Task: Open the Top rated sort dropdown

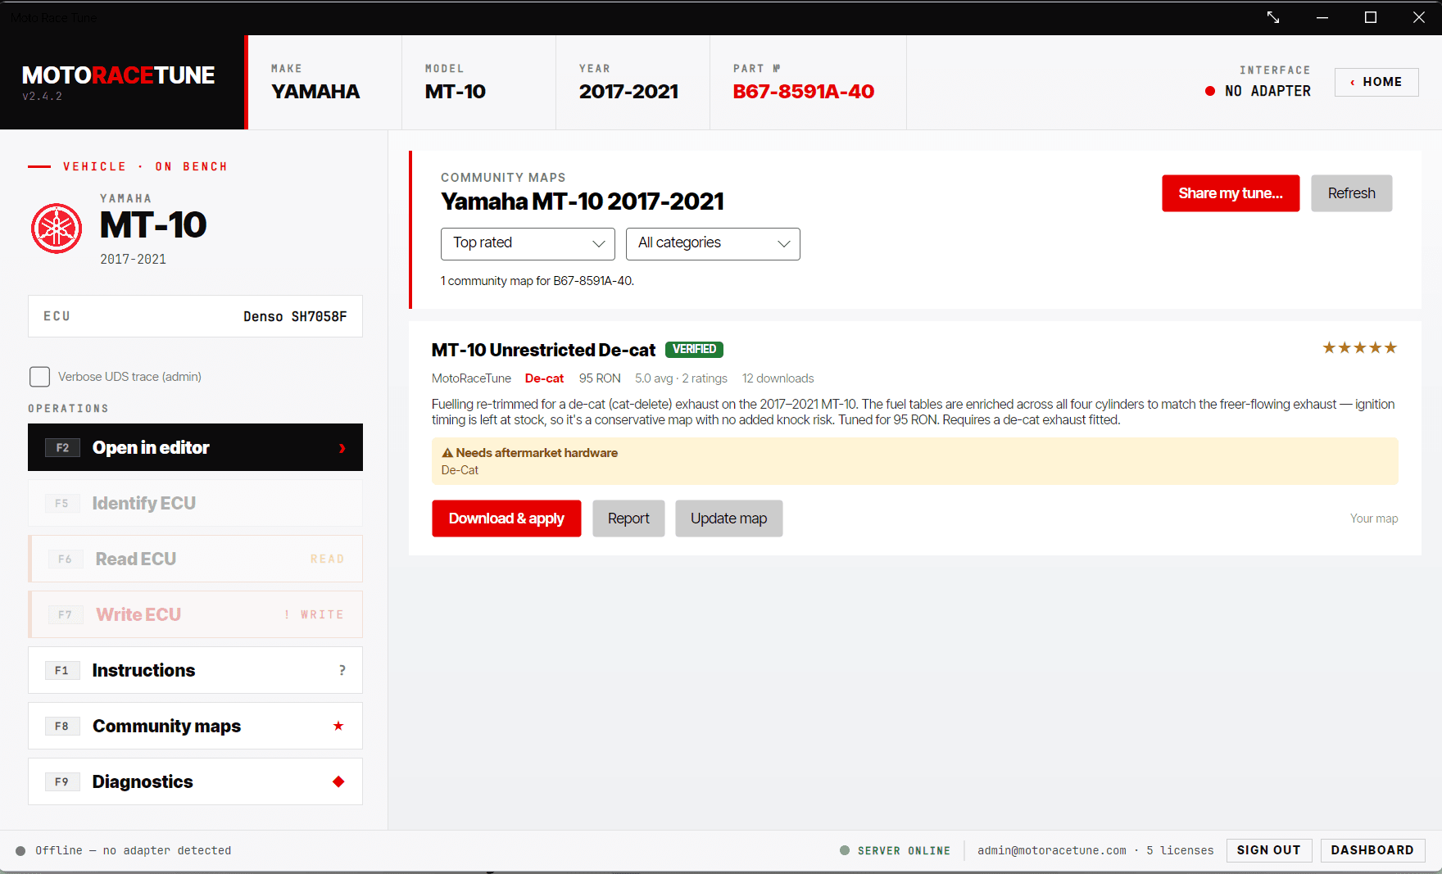Action: [x=528, y=243]
